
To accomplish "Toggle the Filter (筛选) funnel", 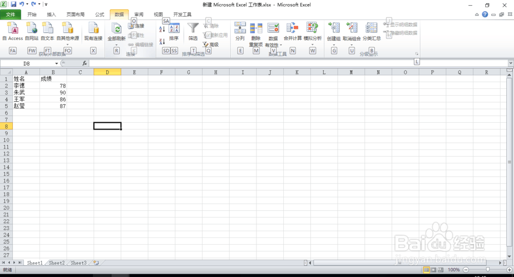I will click(193, 31).
